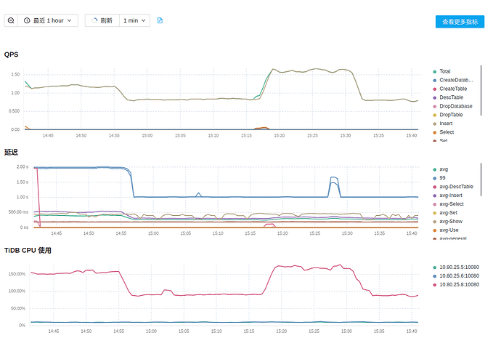Screen dimensions: 501x338
Task: Toggle the CreateTable legend entry
Action: coord(450,89)
